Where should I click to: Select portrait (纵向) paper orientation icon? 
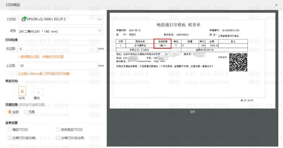[22, 91]
